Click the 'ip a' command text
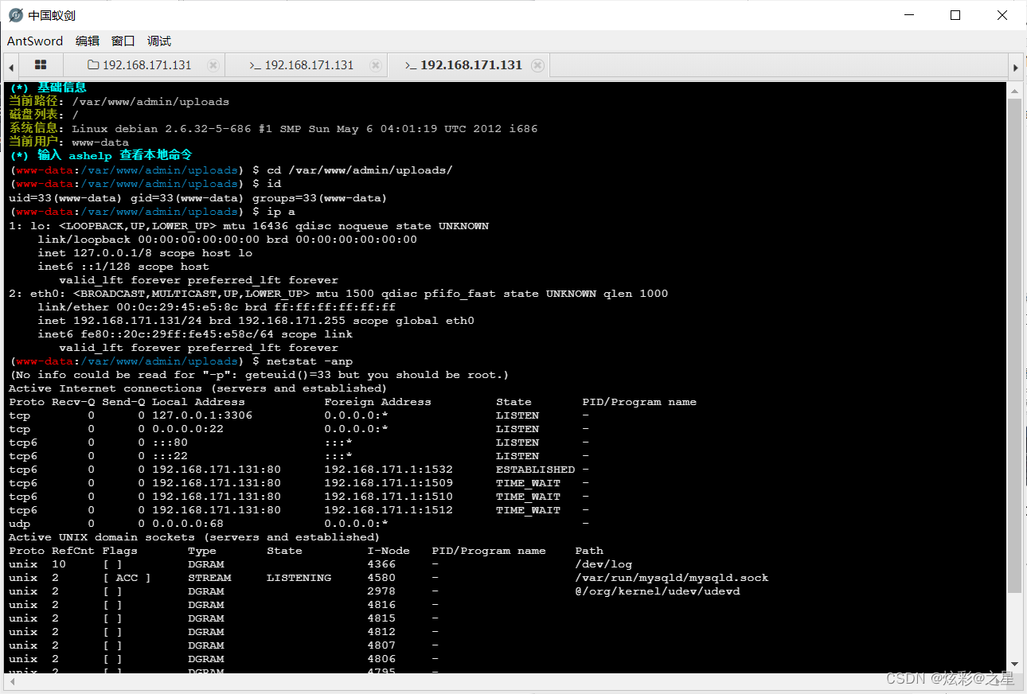Viewport: 1027px width, 694px height. [x=281, y=212]
